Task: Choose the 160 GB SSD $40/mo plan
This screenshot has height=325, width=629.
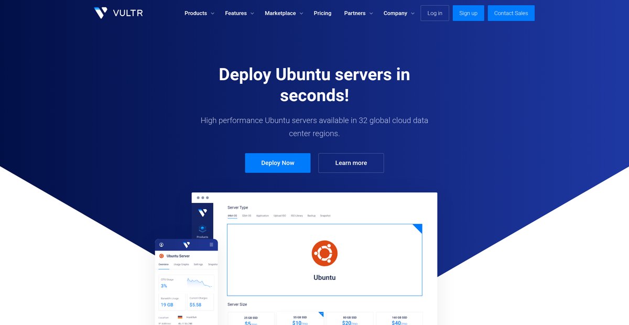Action: click(x=399, y=319)
